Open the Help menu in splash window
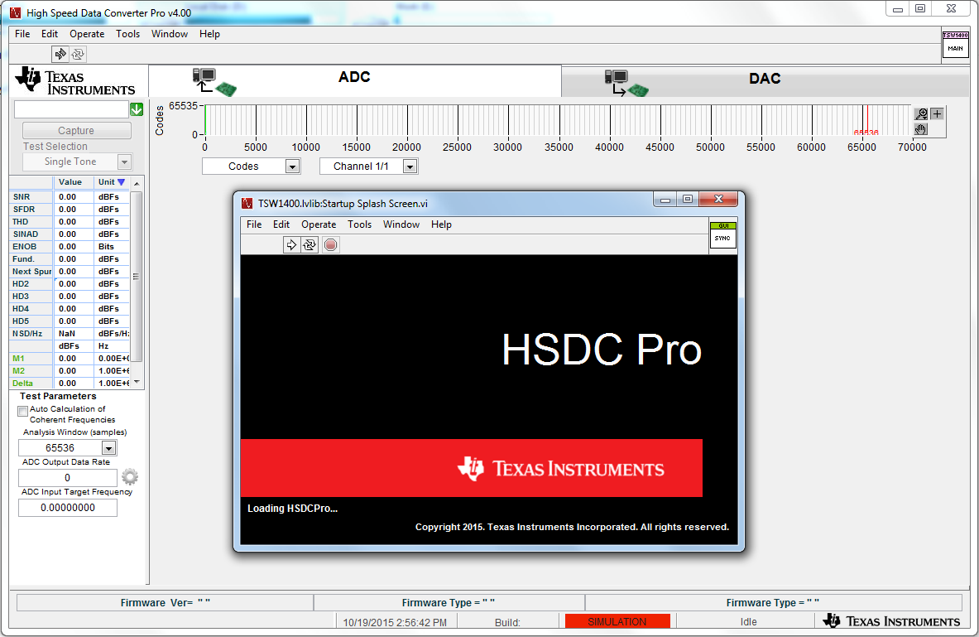Image resolution: width=979 pixels, height=637 pixels. pos(441,224)
